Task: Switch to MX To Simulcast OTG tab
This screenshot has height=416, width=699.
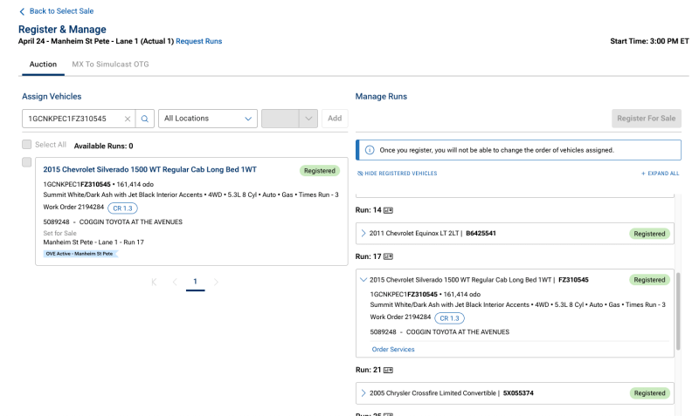Action: pos(111,65)
